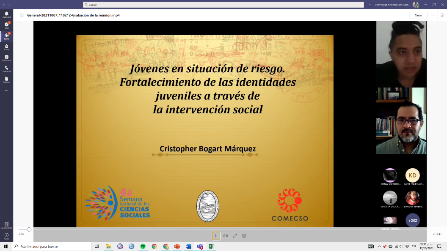Open touch keyboard tray icon

click(x=371, y=246)
